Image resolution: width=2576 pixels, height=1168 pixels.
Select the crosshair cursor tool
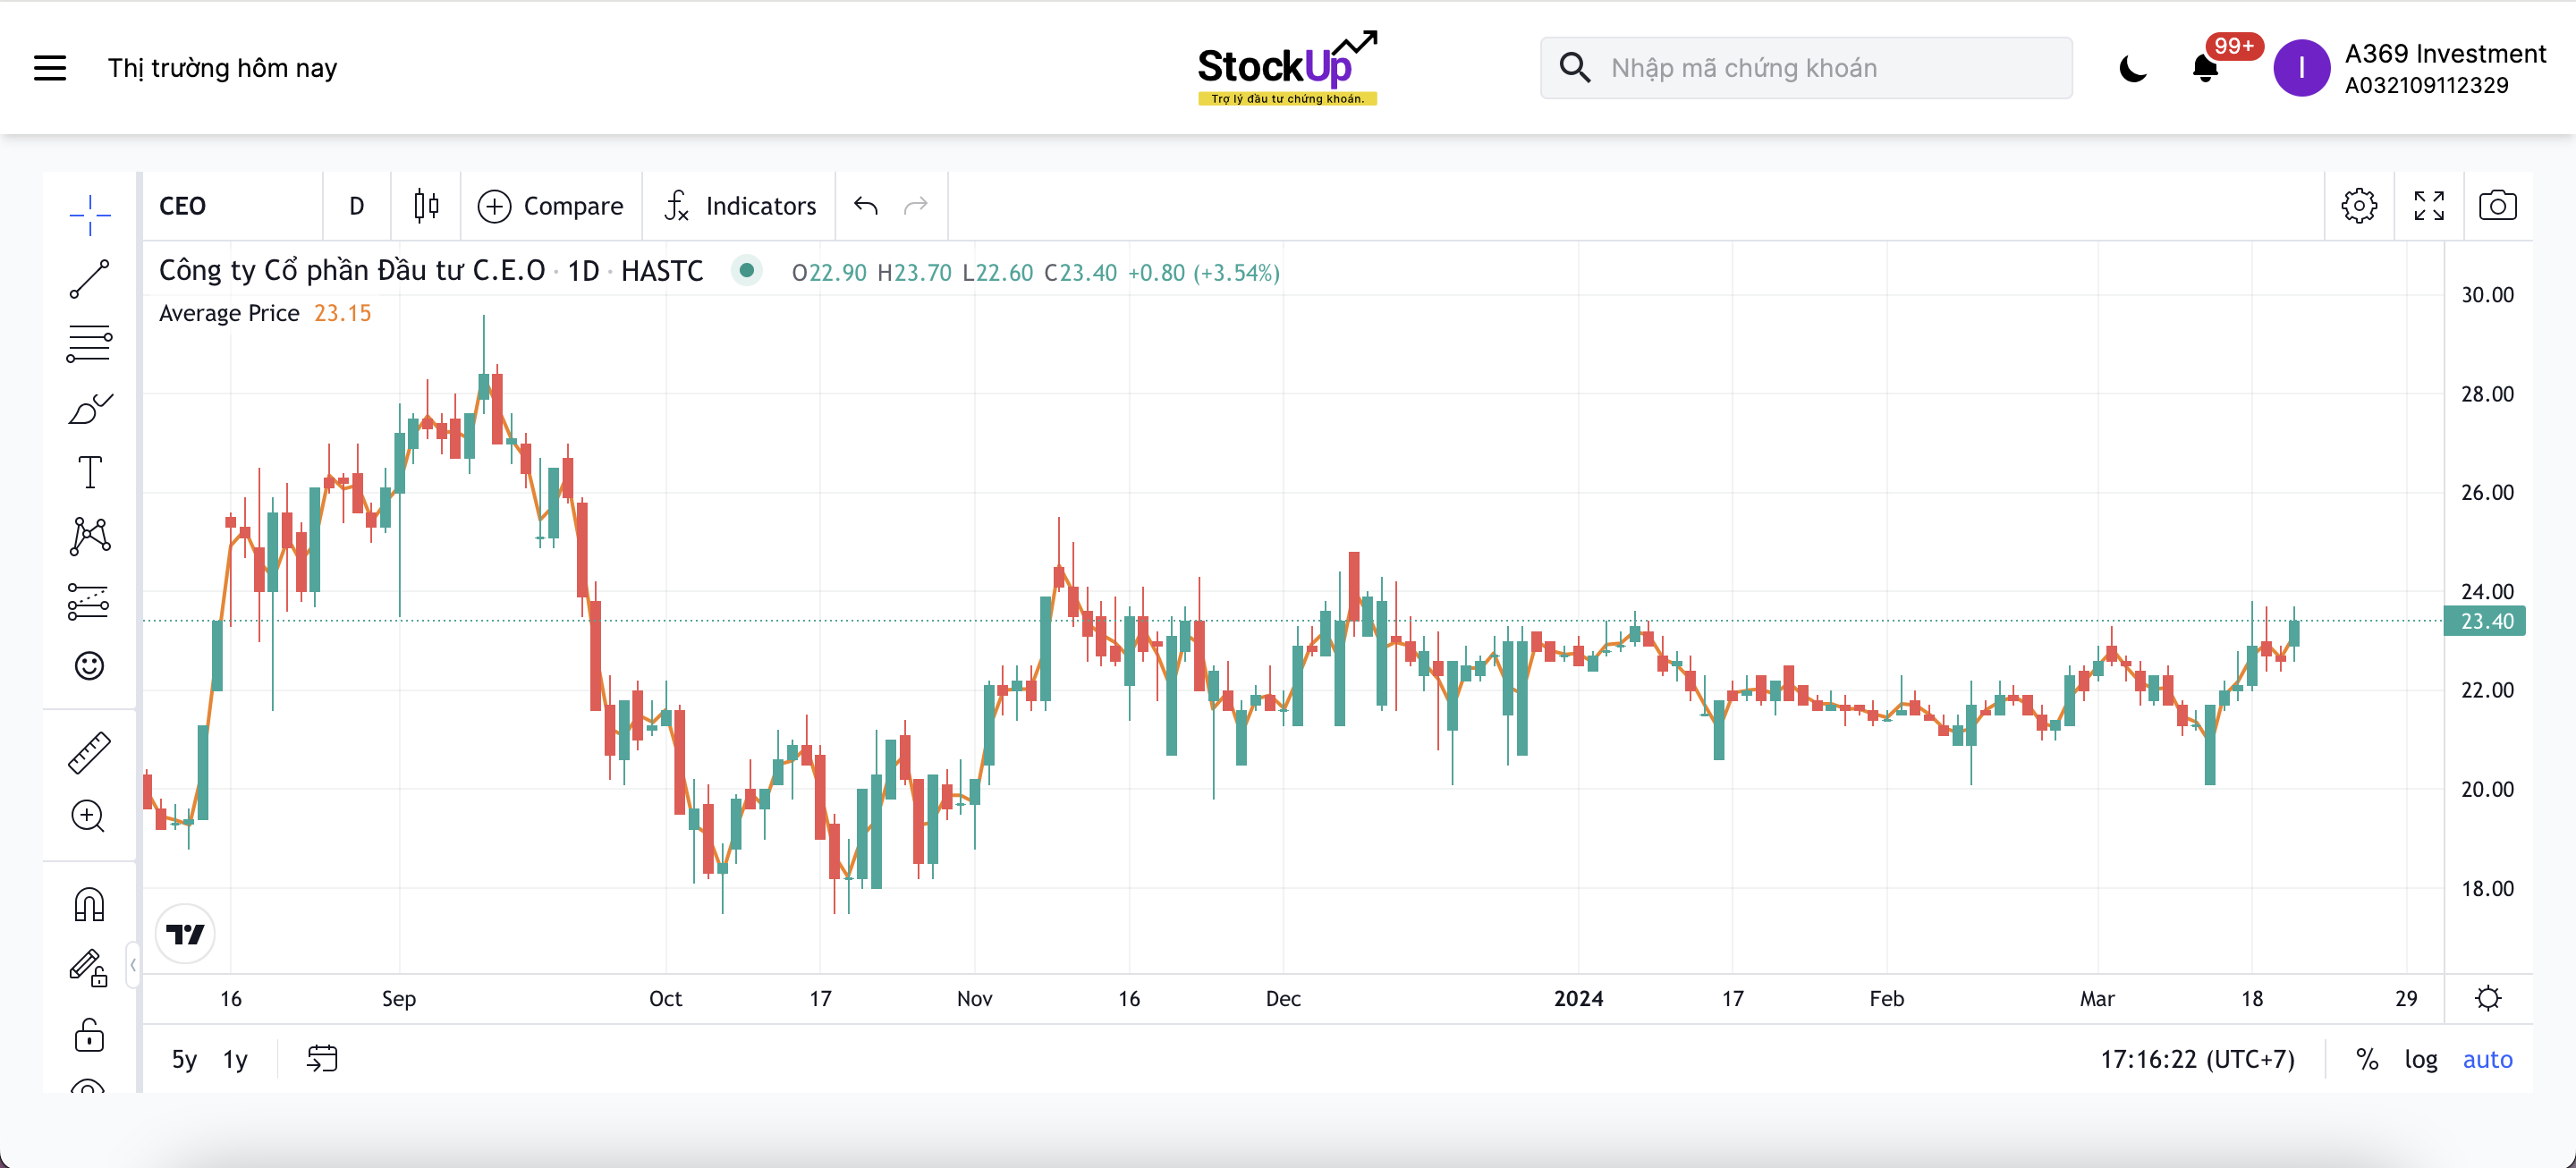(x=89, y=214)
